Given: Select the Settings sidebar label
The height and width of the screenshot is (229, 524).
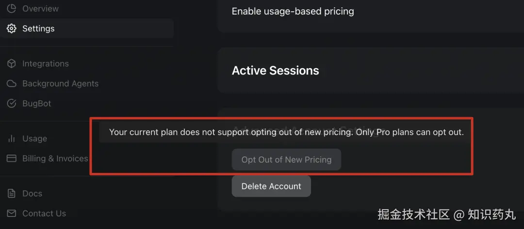Looking at the screenshot, I should pos(38,29).
